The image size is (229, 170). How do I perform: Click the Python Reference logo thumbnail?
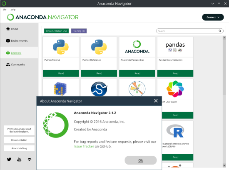(99, 47)
